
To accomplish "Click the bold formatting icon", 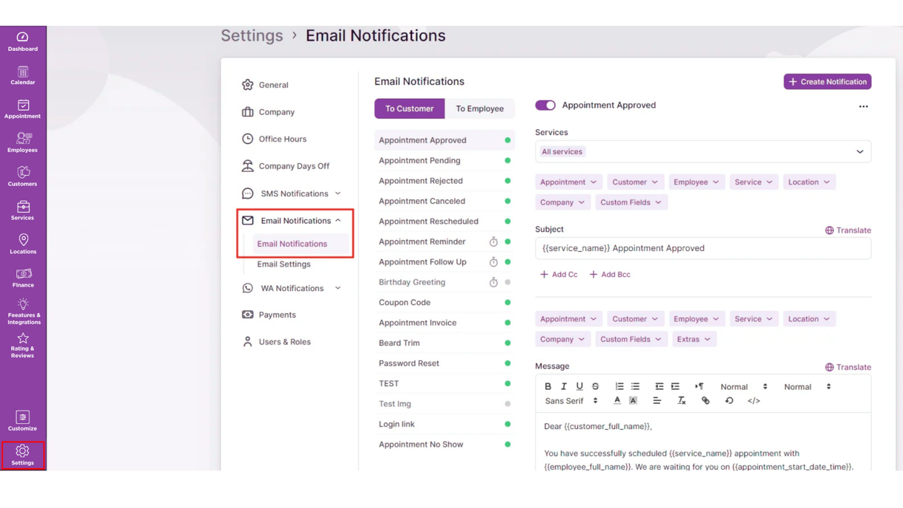I will (548, 387).
